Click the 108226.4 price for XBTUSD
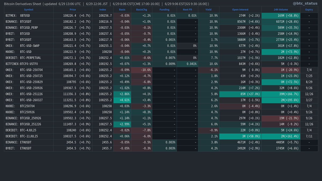Viewport: 322px width, 181px height. 69,16
